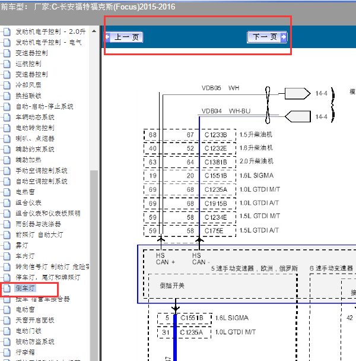Click the scroll-up arrow of the tree list
This screenshot has height=361, width=356.
94,31
